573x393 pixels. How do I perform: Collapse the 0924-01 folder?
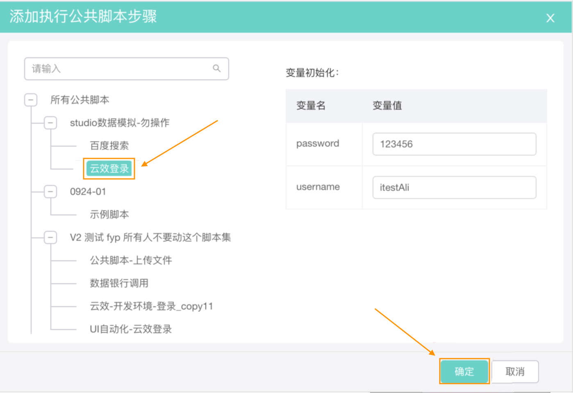(50, 192)
